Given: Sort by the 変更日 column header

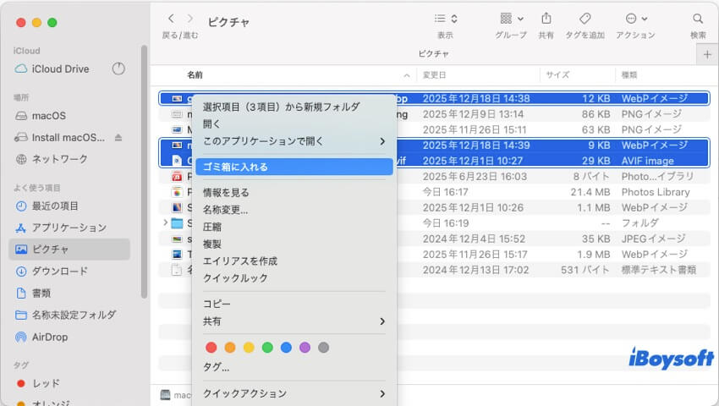Looking at the screenshot, I should click(x=434, y=74).
